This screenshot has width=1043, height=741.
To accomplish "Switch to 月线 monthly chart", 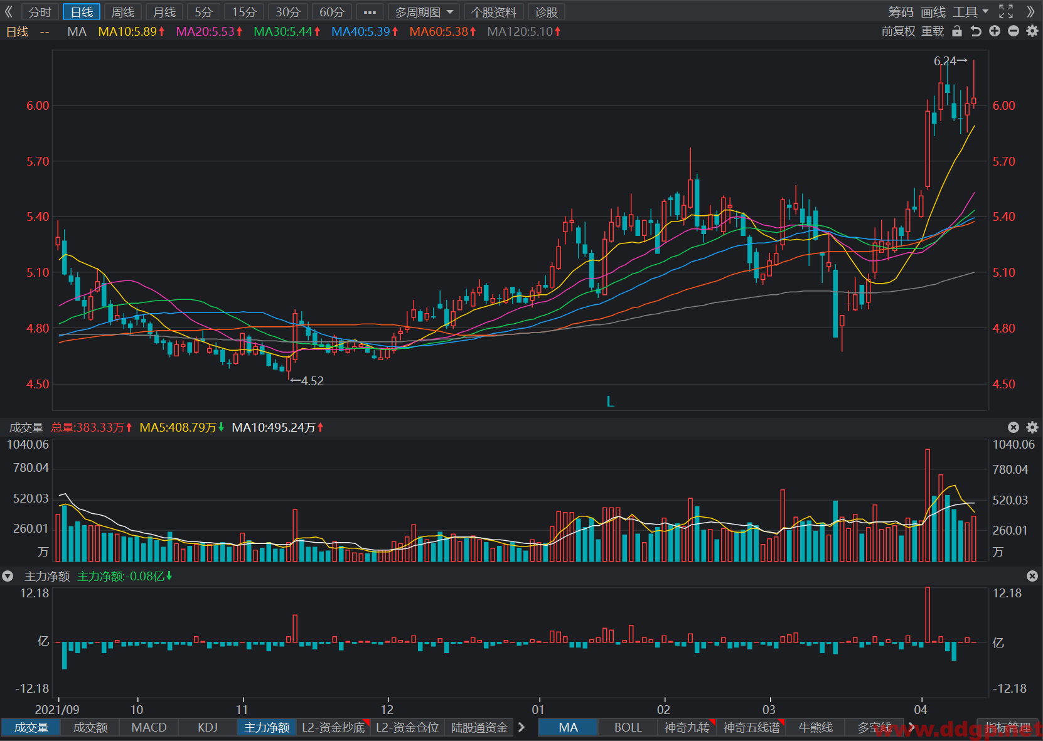I will click(x=164, y=12).
